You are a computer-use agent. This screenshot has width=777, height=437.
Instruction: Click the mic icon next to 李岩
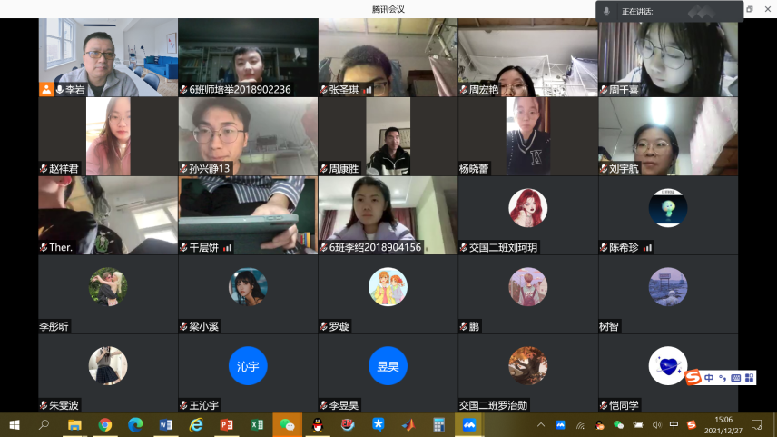click(59, 90)
